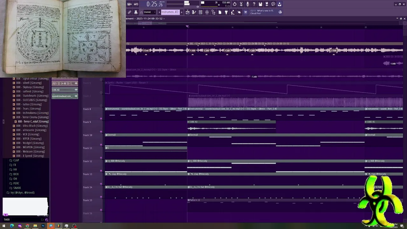Open the plugin picker plug icon
Viewport: 407px width, 229px height.
pyautogui.click(x=226, y=12)
